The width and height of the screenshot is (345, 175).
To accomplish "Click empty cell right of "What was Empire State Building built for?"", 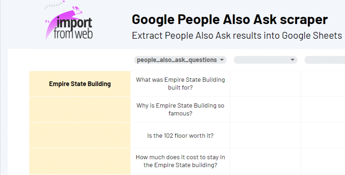I will (x=265, y=84).
